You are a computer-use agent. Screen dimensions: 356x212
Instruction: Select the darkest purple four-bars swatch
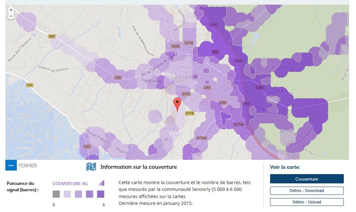(x=101, y=194)
